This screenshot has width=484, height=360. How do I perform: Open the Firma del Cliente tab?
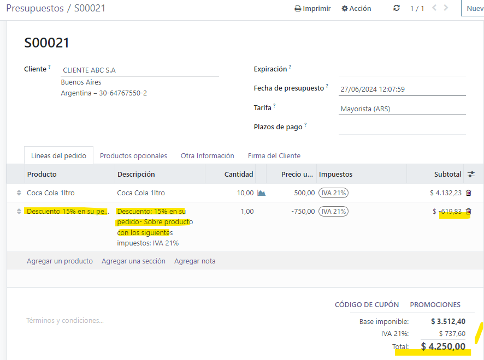click(x=274, y=155)
